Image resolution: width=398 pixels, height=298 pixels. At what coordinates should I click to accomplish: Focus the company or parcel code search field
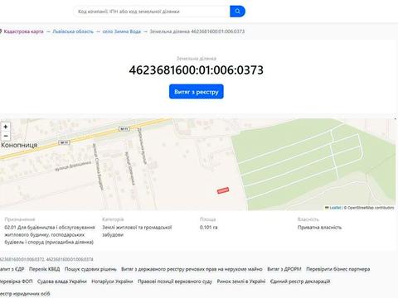[152, 12]
